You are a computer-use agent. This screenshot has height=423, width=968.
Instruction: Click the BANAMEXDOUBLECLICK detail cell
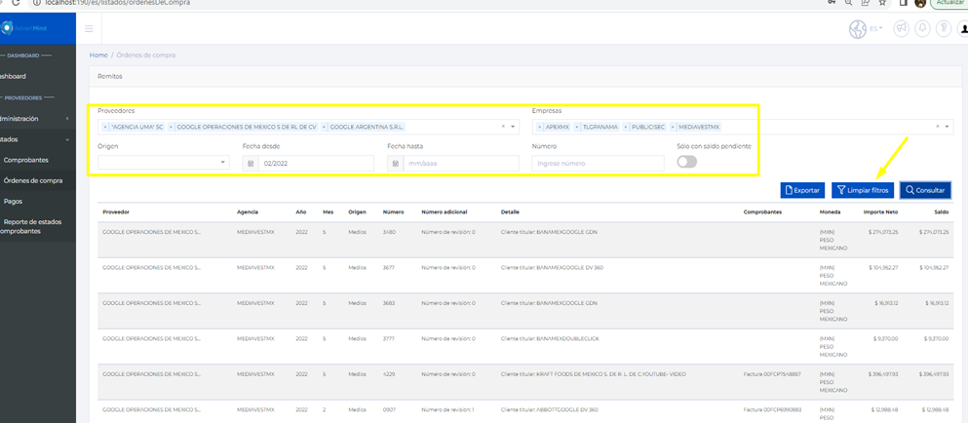coord(550,339)
